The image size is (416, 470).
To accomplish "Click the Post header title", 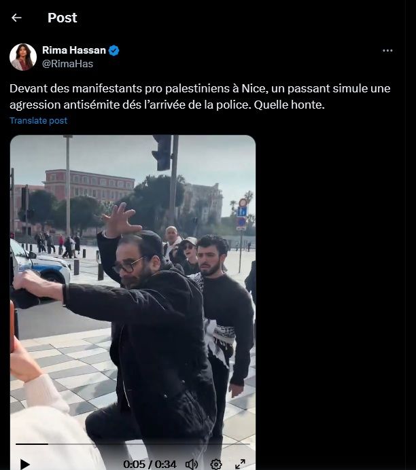I will click(63, 18).
